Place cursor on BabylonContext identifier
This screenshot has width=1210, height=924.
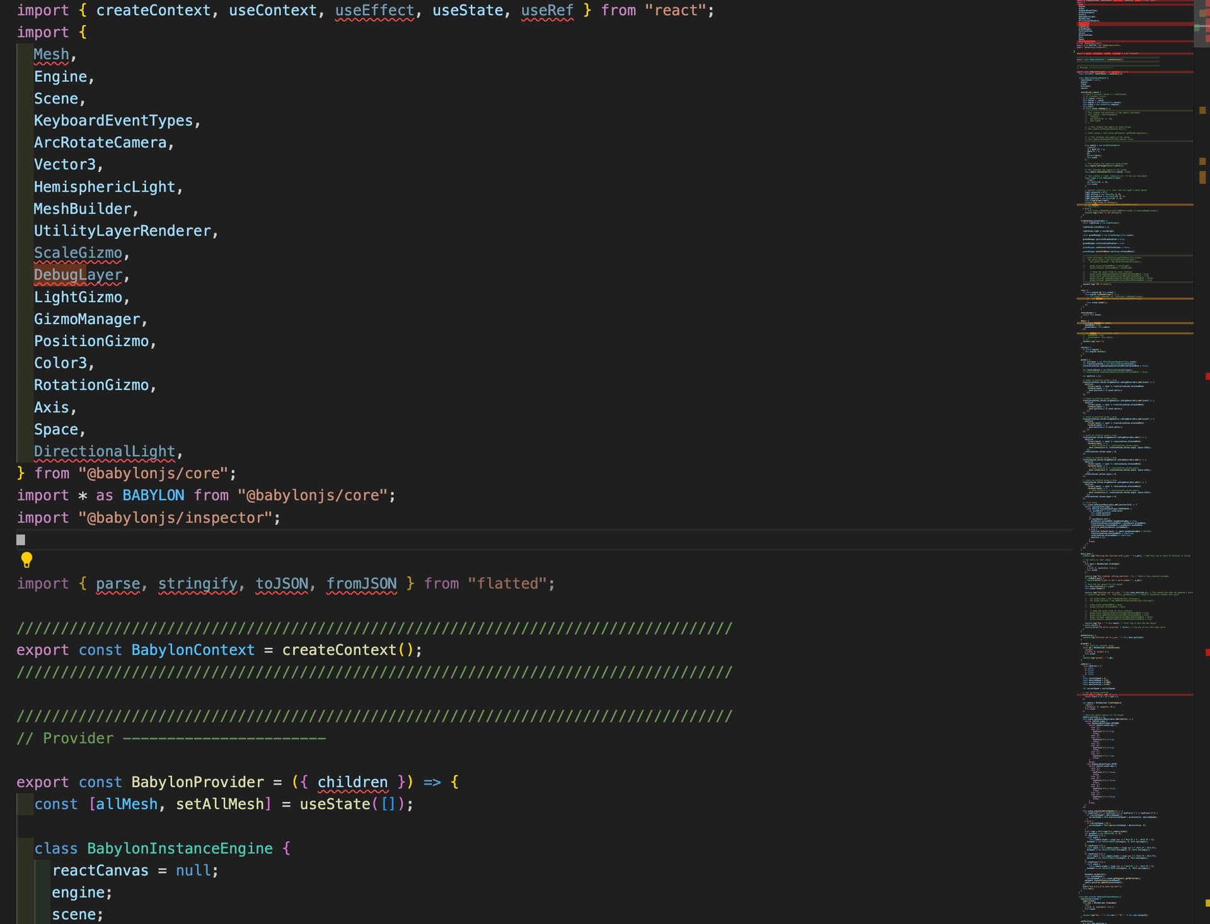click(x=193, y=650)
